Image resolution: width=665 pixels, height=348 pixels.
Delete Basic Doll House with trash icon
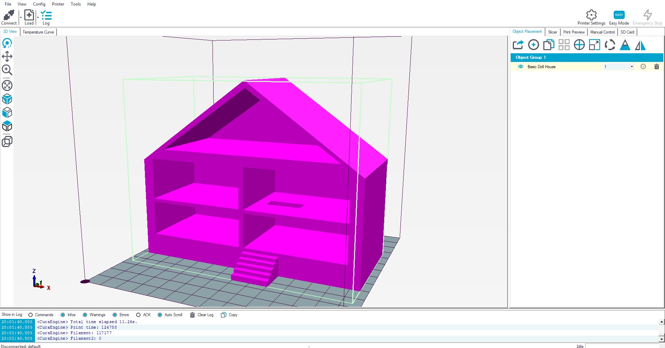(656, 66)
